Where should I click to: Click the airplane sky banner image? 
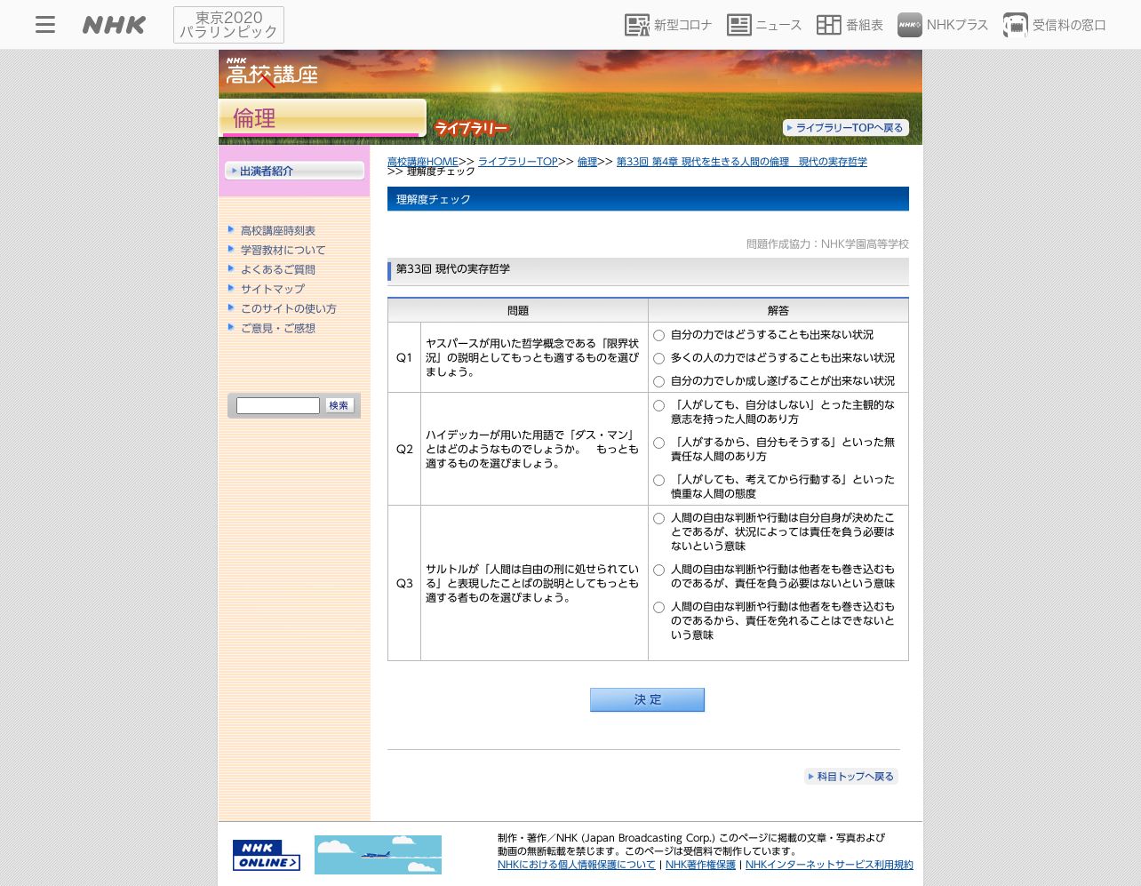[378, 855]
